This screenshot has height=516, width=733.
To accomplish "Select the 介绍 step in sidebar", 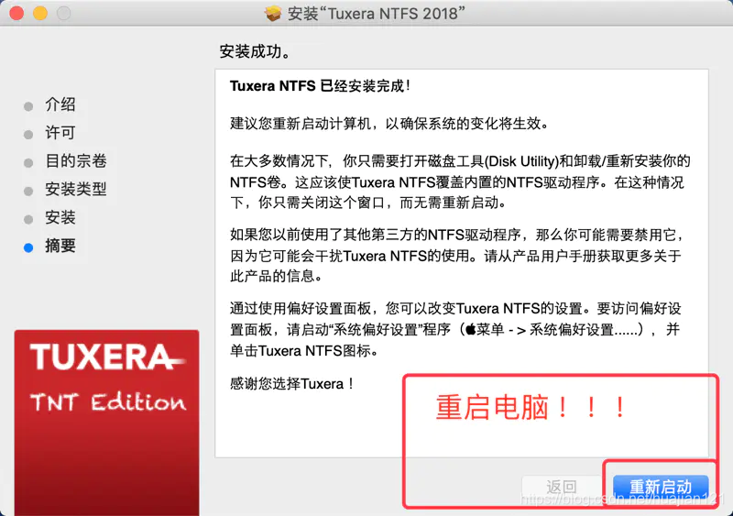I will (60, 104).
